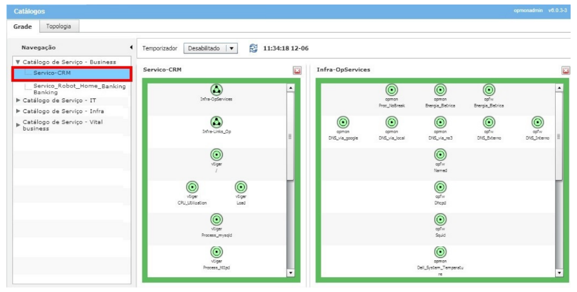Click the Infra-OpServices node icon in Servico-CRM
The height and width of the screenshot is (292, 577).
pos(216,89)
